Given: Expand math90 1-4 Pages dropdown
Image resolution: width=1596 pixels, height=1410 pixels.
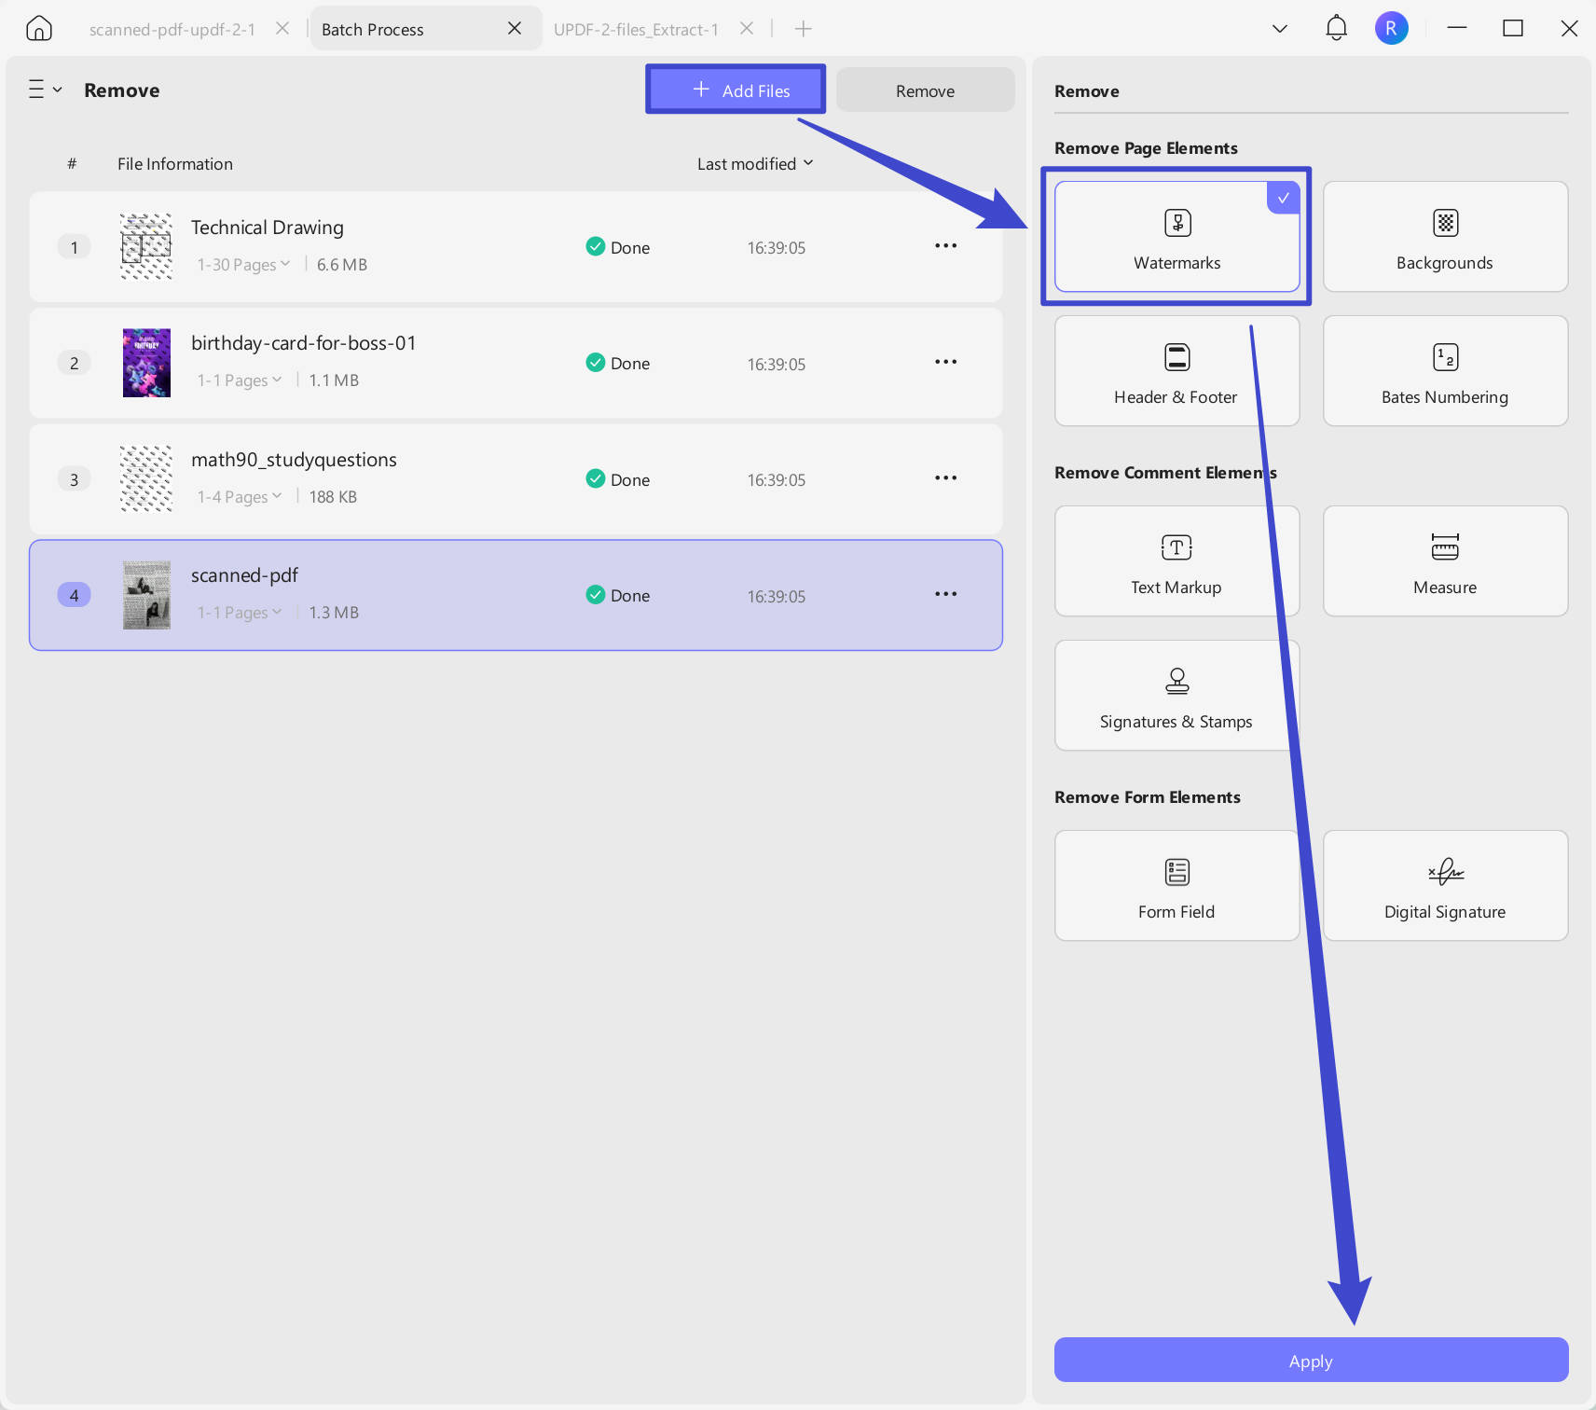Looking at the screenshot, I should [x=240, y=497].
